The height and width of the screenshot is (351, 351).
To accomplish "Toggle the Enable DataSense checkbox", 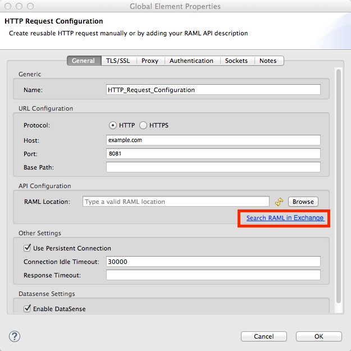I will [27, 308].
